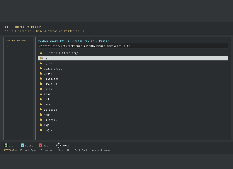Open the .github folder
This screenshot has width=233, height=169.
coord(133,63)
